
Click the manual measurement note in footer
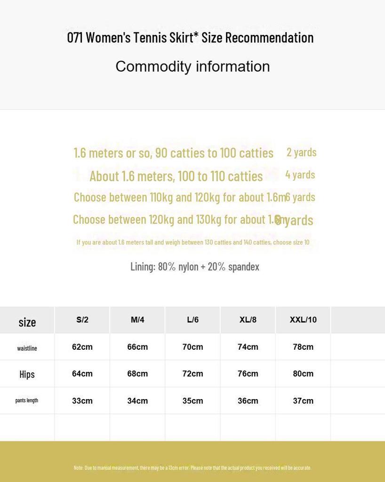pyautogui.click(x=192, y=468)
